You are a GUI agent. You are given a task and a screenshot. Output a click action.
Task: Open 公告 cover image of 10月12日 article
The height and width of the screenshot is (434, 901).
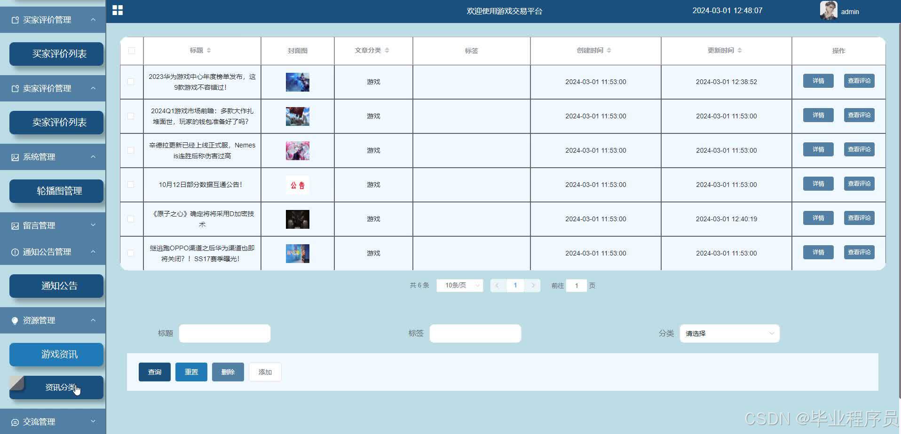(298, 185)
